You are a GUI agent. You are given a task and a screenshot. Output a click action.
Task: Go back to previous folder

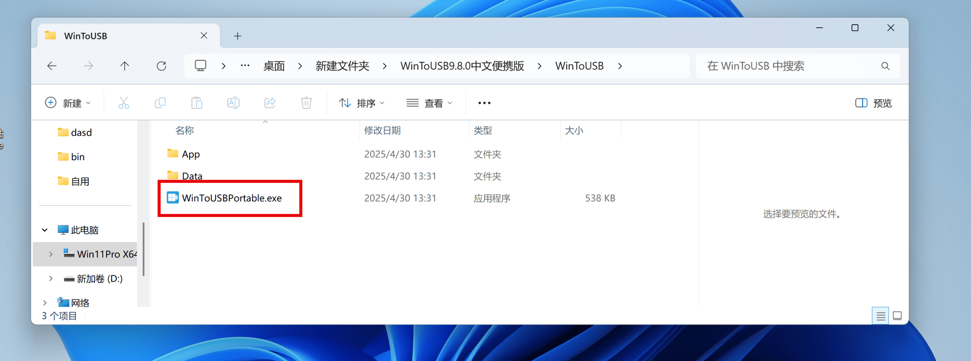coord(52,66)
